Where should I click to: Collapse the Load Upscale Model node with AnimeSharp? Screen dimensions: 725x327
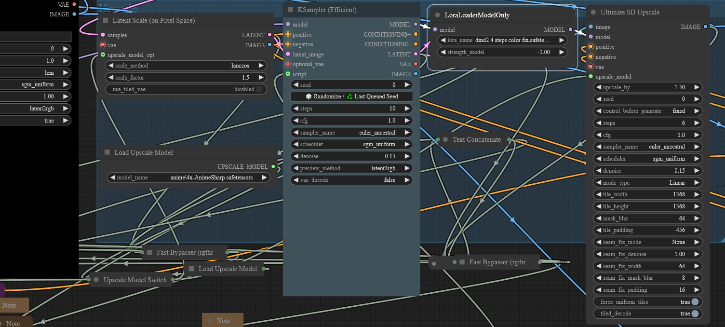click(x=107, y=152)
